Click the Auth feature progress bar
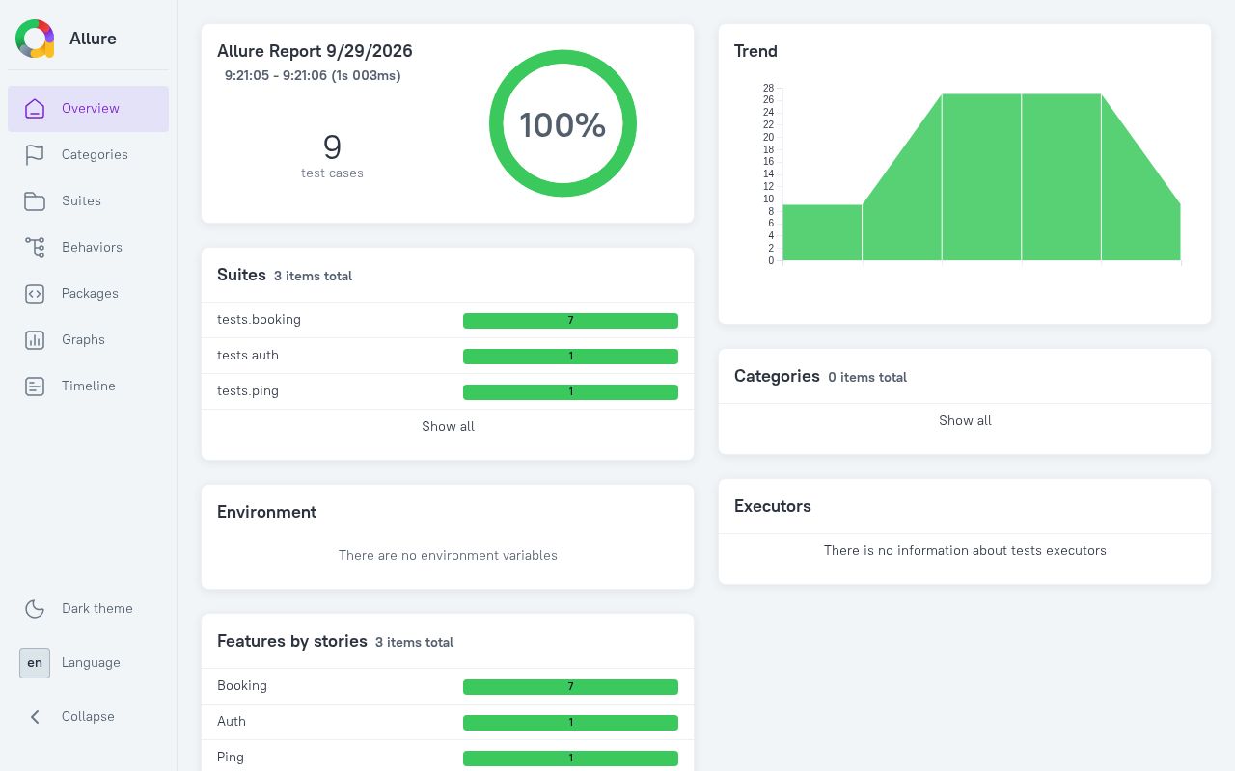 click(570, 723)
